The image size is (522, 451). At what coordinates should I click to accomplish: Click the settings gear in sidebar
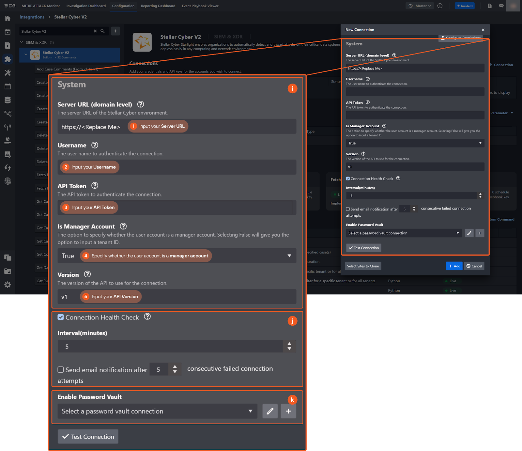(8, 285)
